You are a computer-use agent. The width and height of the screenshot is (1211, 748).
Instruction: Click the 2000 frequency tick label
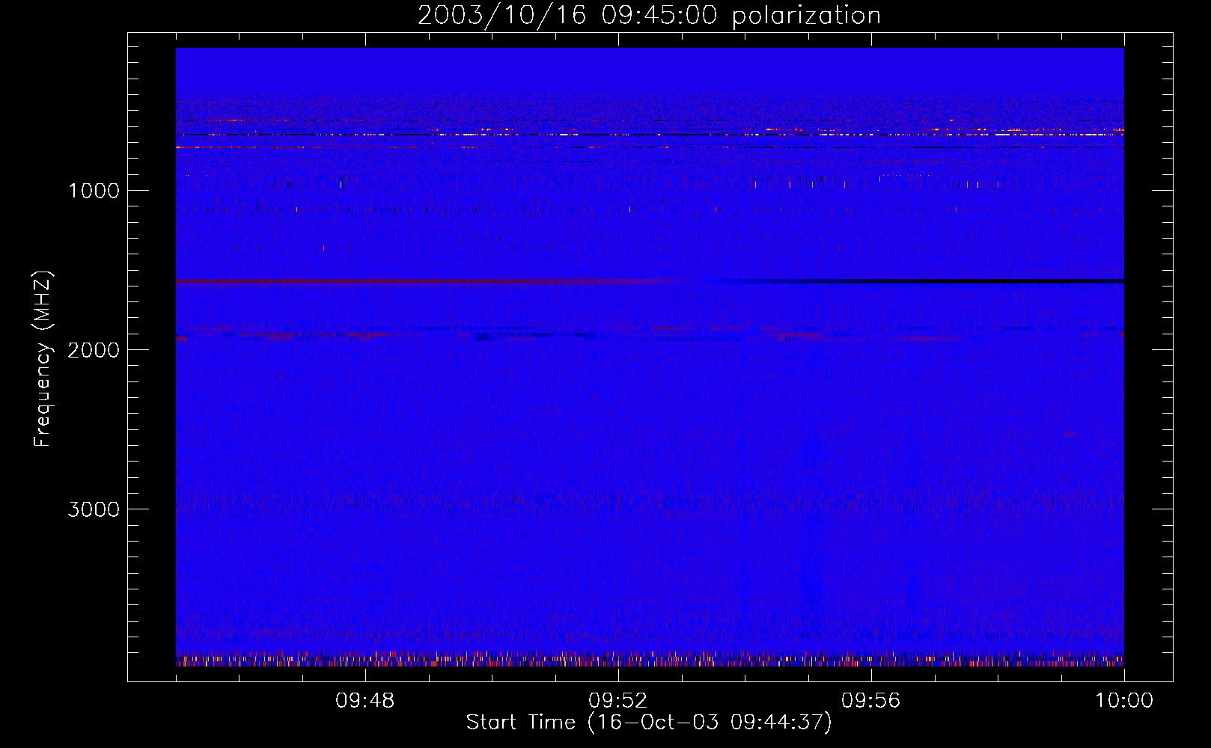pos(94,350)
